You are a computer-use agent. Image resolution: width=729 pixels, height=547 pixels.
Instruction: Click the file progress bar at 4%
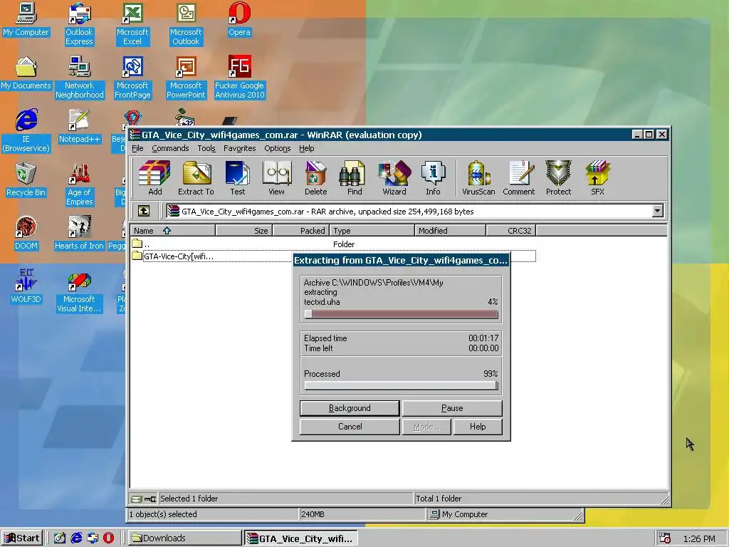(x=401, y=314)
